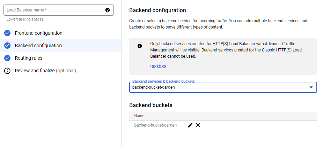323x146 pixels.
Task: Click the dropdown arrow beside backend-bucket-garden
Action: click(x=311, y=87)
